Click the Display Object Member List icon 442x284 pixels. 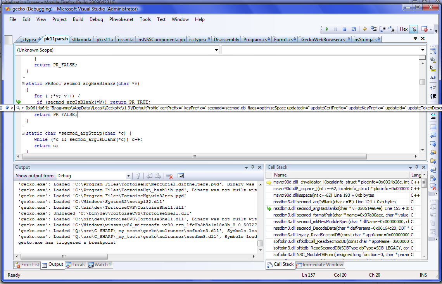click(x=433, y=52)
